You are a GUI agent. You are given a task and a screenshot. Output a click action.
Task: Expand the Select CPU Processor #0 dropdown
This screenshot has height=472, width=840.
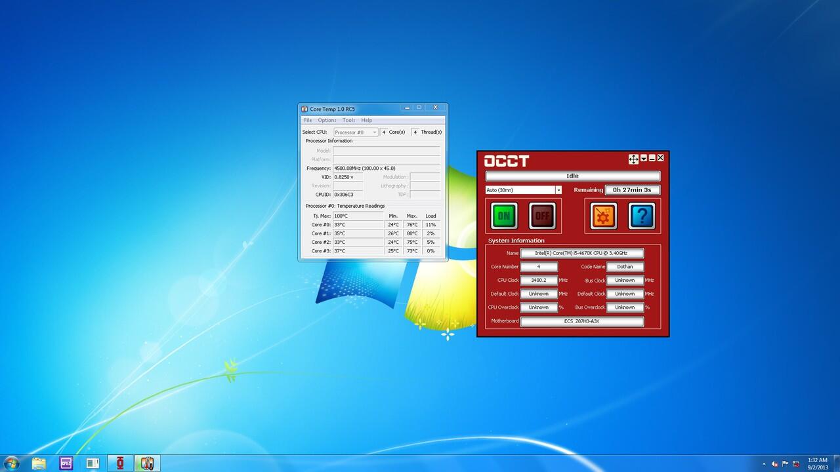[356, 132]
